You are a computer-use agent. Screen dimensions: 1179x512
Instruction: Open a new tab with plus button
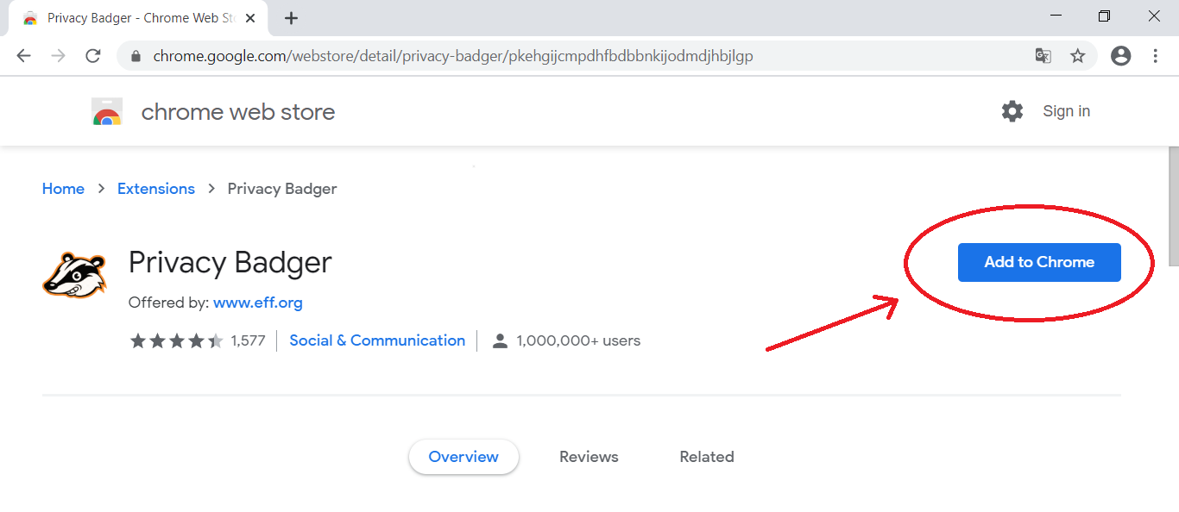click(x=291, y=18)
